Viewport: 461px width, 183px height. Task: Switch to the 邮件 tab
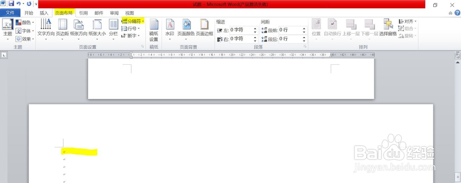tap(99, 13)
